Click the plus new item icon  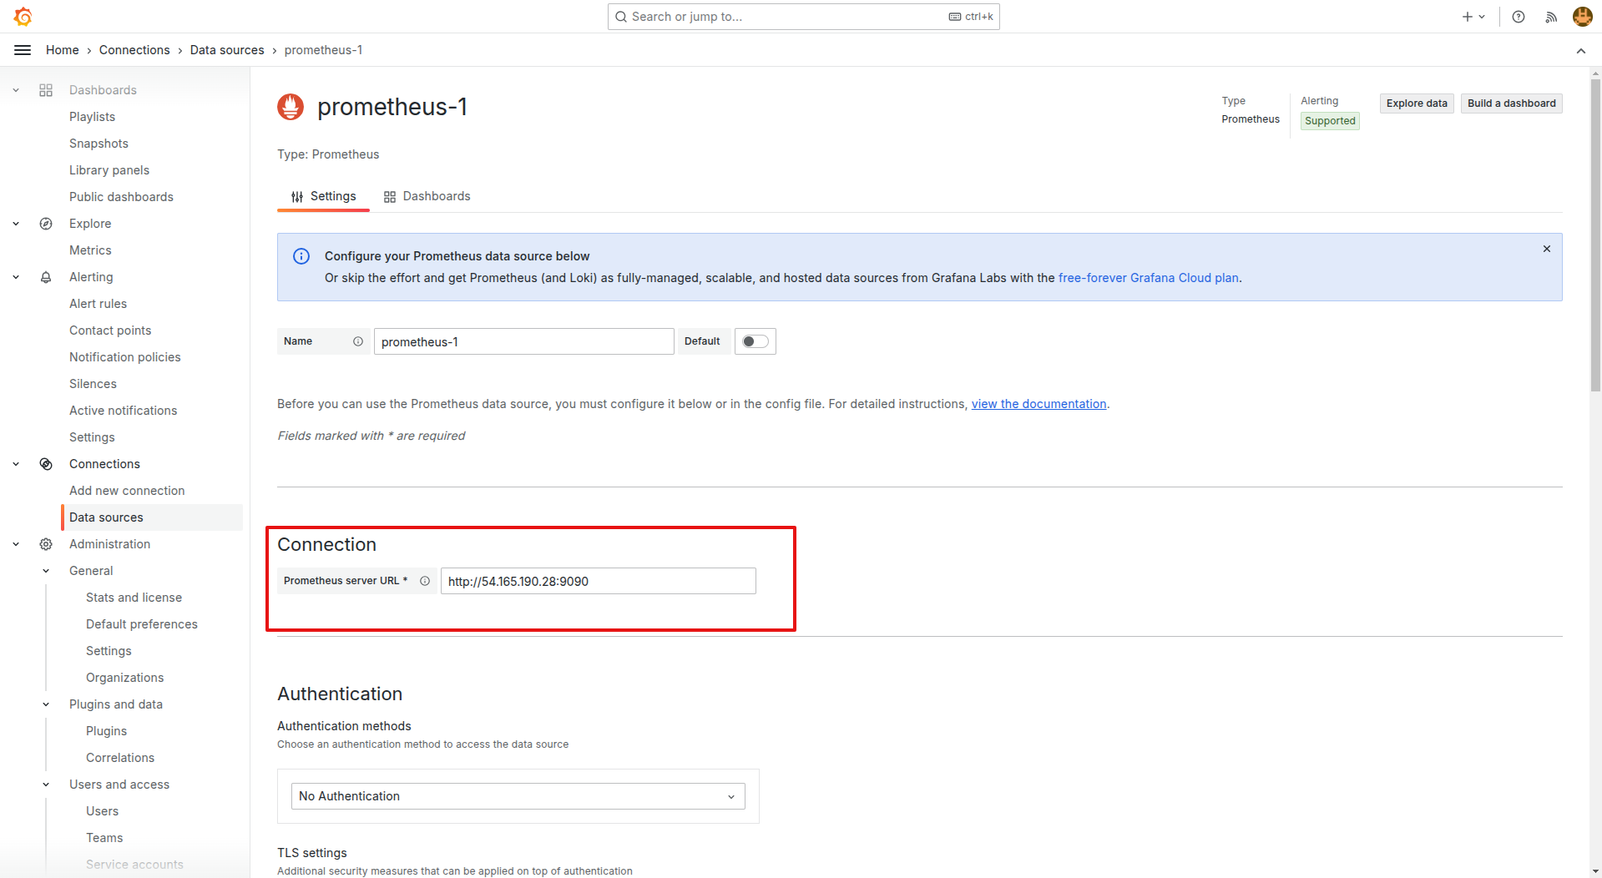1468,17
